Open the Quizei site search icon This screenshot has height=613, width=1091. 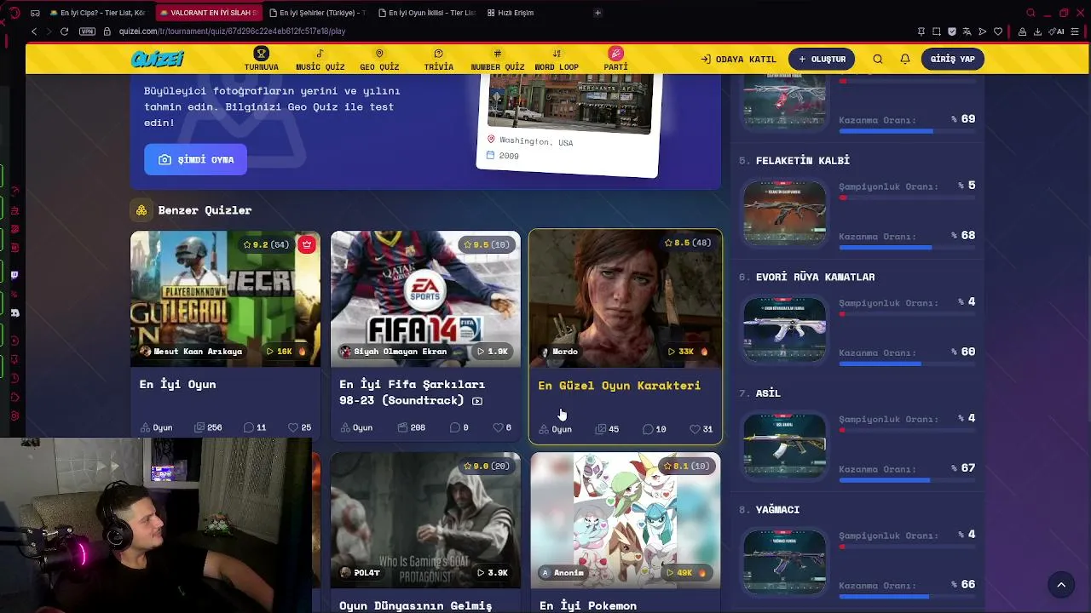878,59
